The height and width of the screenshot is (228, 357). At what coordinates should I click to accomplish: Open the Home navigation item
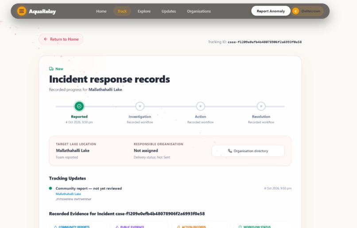[x=101, y=11]
